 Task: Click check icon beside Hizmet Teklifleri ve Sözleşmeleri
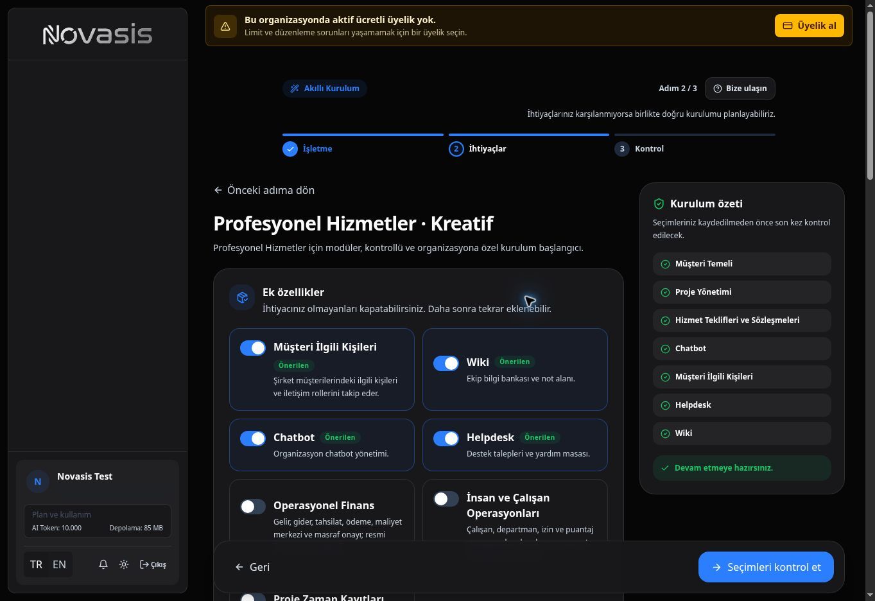665,320
